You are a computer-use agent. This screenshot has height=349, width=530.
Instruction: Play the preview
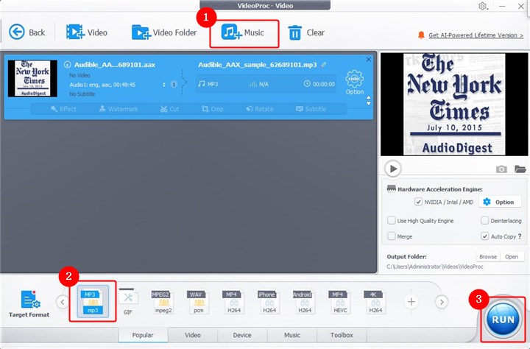[x=393, y=169]
